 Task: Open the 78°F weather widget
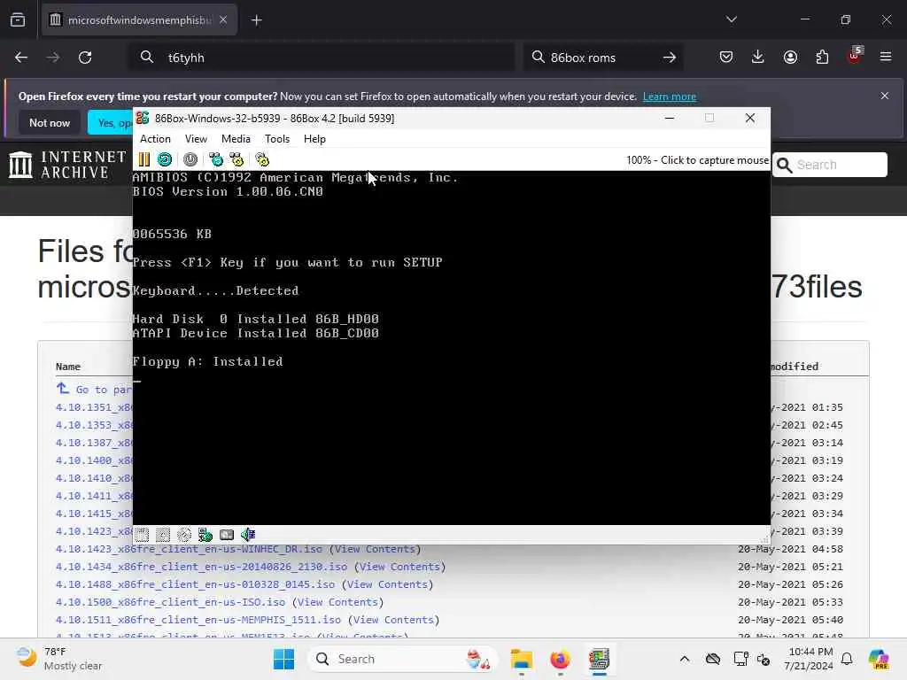click(59, 659)
